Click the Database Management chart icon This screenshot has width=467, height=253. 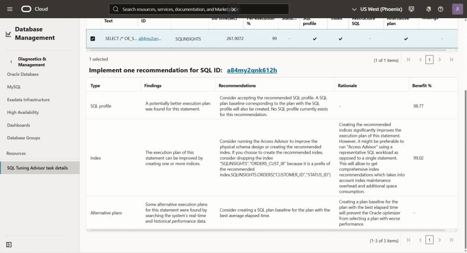tap(8, 34)
